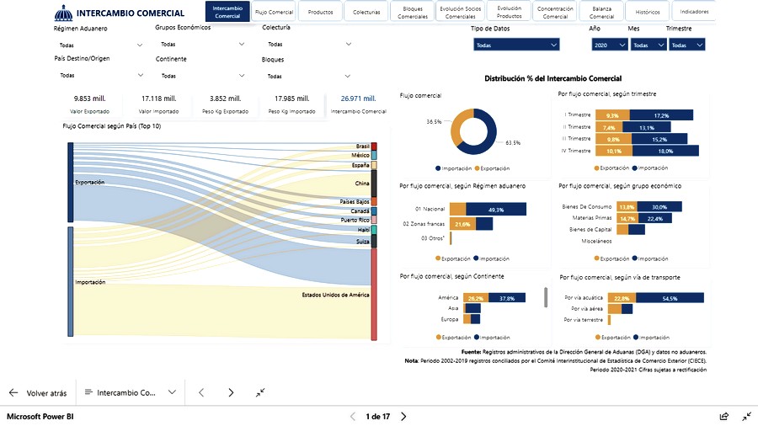The image size is (758, 426).
Task: Open the Tipo de Datos dropdown
Action: (515, 45)
